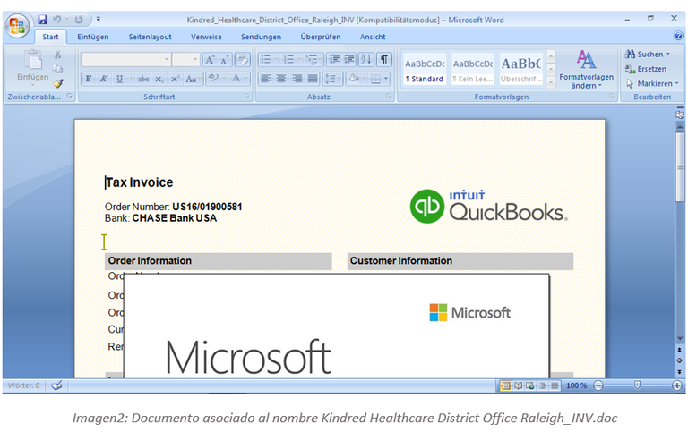Decrease font size with shrink icon
688x432 pixels.
click(x=224, y=60)
